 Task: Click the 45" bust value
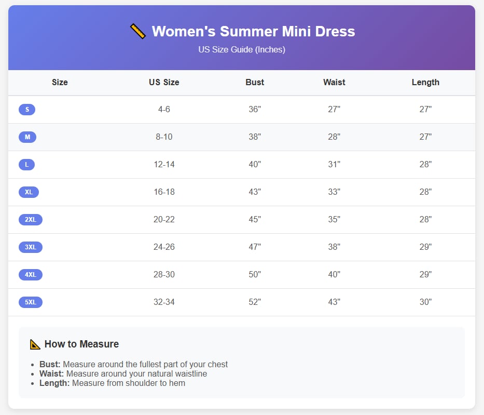coord(255,219)
